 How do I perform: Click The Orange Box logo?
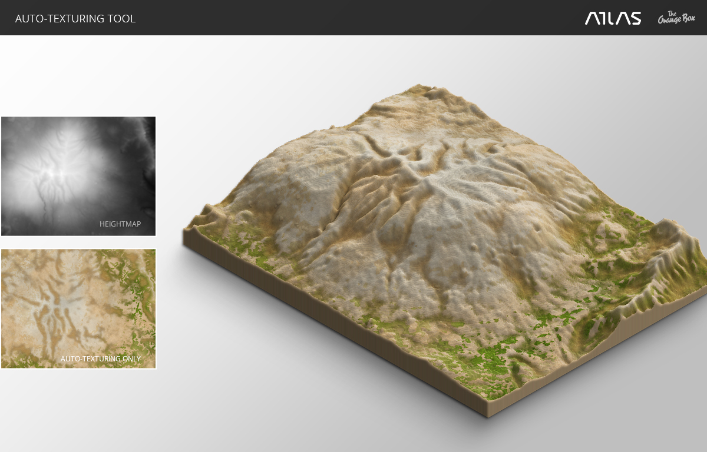pos(675,18)
